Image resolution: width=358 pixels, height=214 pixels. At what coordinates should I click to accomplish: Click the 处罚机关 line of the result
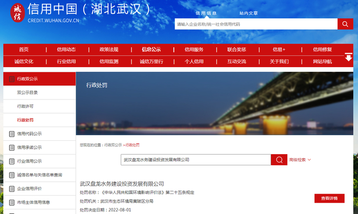click(x=117, y=201)
